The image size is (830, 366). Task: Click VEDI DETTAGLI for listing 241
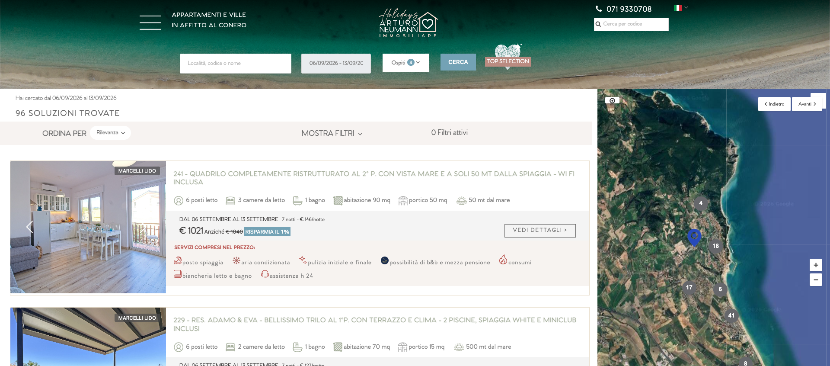(540, 231)
